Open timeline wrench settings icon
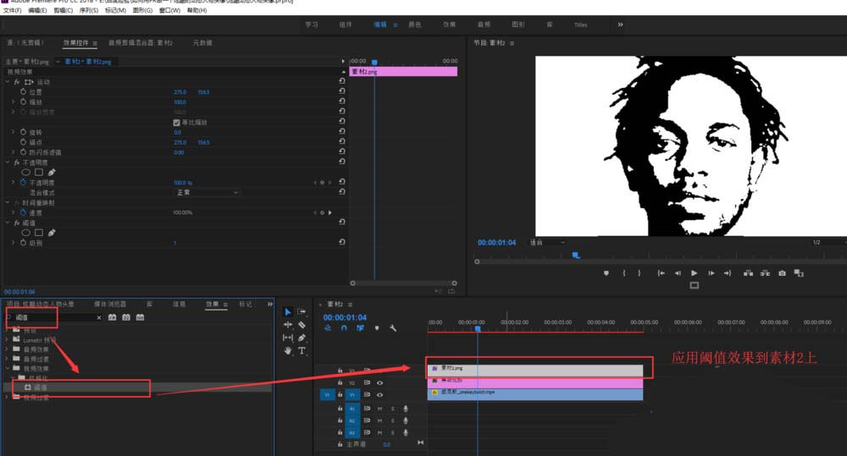Viewport: 847px width, 456px height. coord(393,328)
